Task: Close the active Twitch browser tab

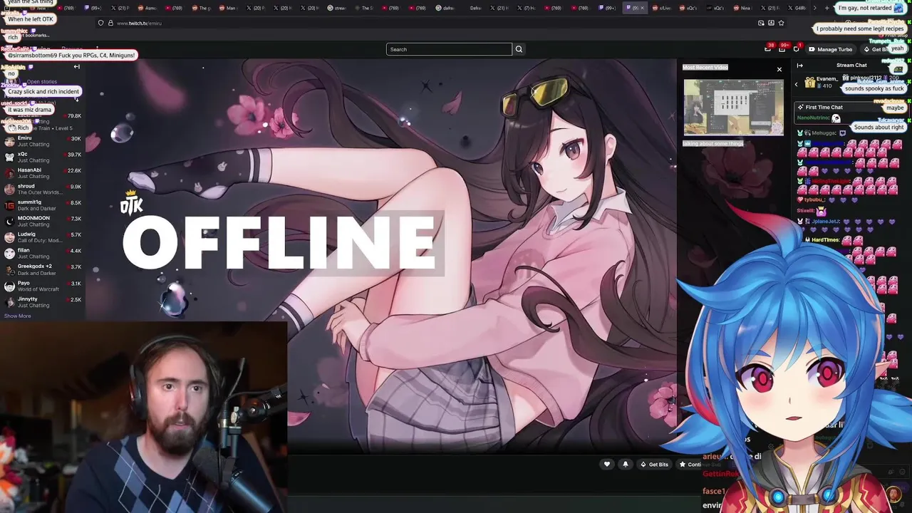Action: click(x=642, y=8)
